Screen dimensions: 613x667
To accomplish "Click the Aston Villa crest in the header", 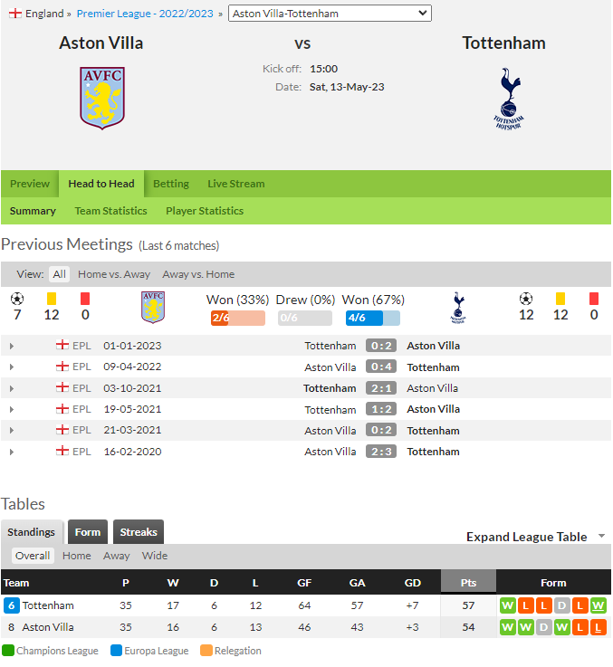I will coord(102,98).
